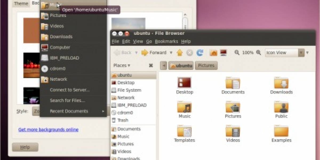
Task: Open the Icon View combo box
Action: pos(285,53)
